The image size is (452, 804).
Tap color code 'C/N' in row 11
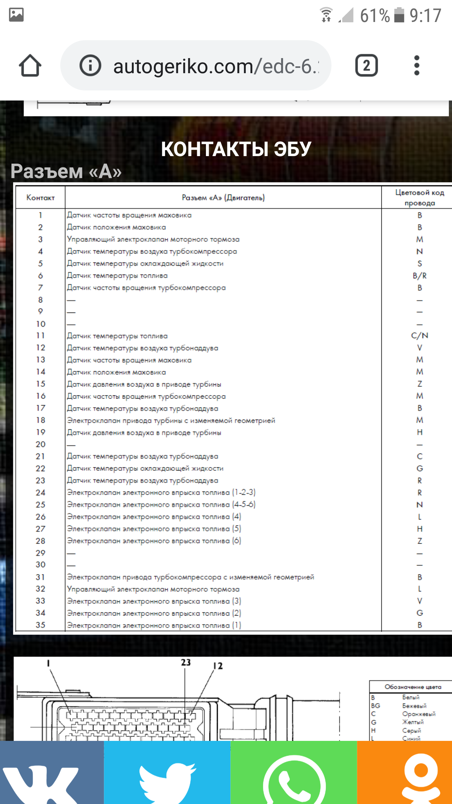pyautogui.click(x=420, y=336)
